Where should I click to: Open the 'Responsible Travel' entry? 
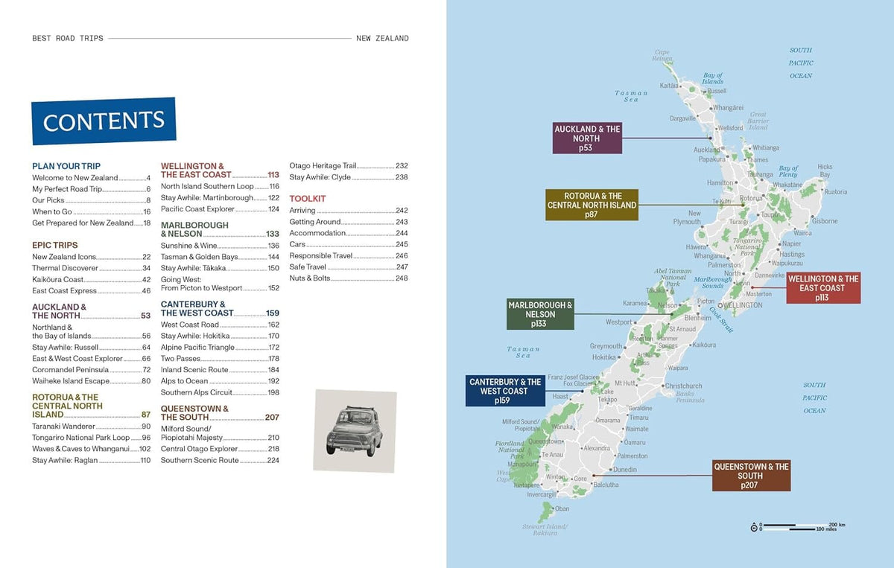349,255
